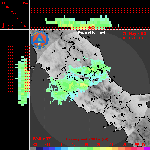This screenshot has height=150, width=150.
Task: Click the CB city label
Action: tap(121, 103)
